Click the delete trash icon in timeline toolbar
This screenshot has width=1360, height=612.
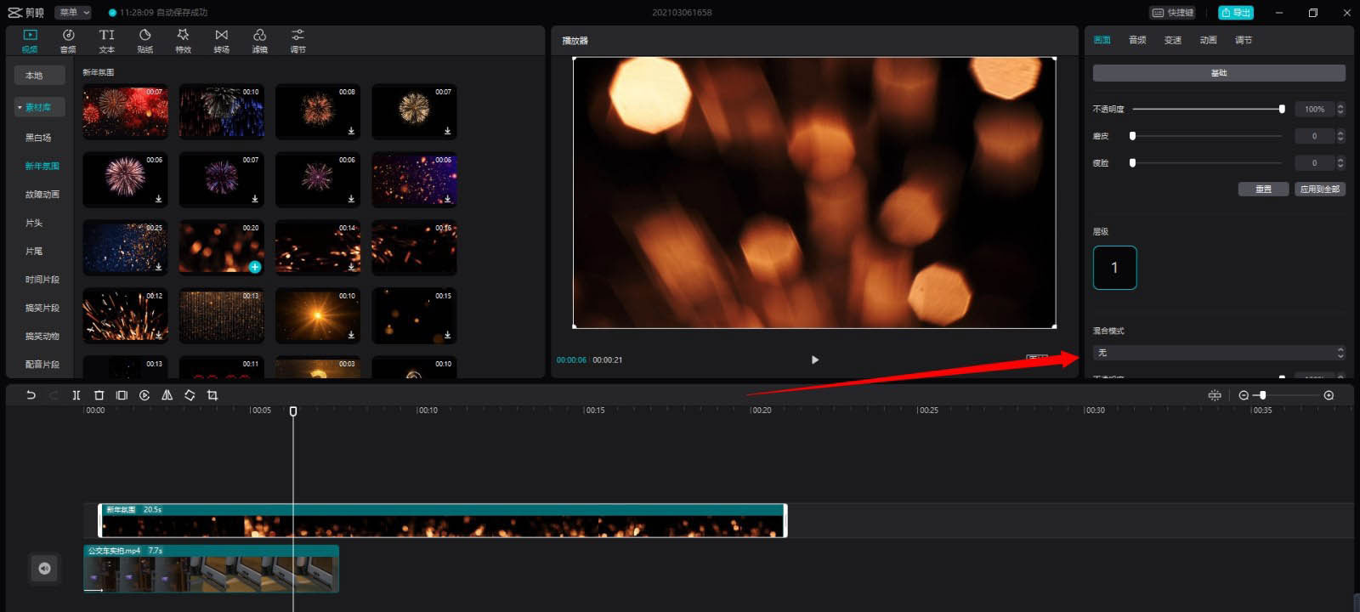coord(99,395)
